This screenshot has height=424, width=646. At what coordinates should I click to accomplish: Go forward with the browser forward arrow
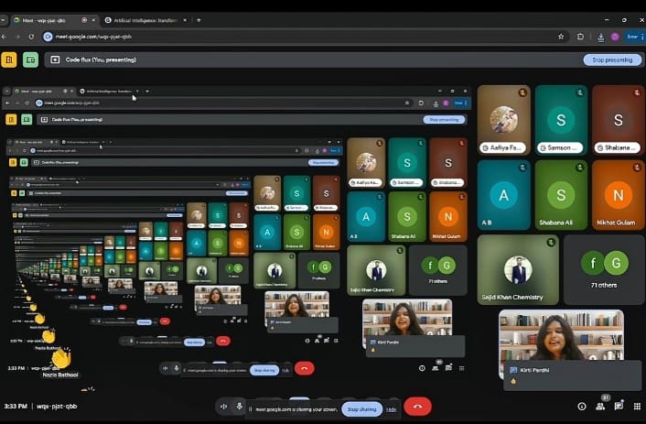17,37
